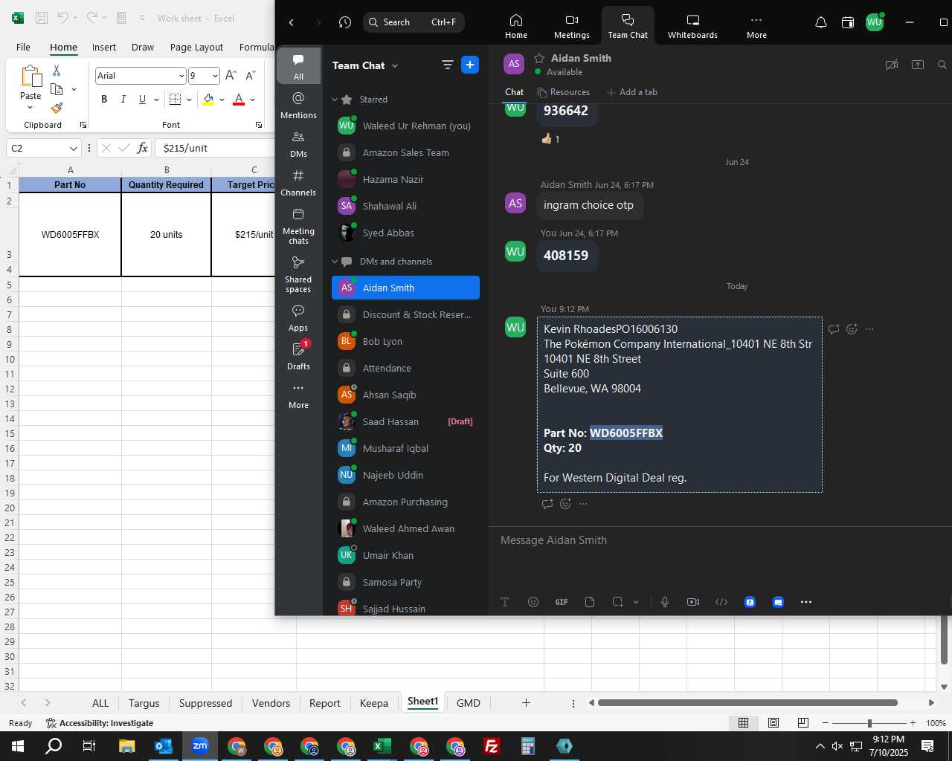
Task: Switch Excel to Page Break Preview
Action: pos(803,722)
